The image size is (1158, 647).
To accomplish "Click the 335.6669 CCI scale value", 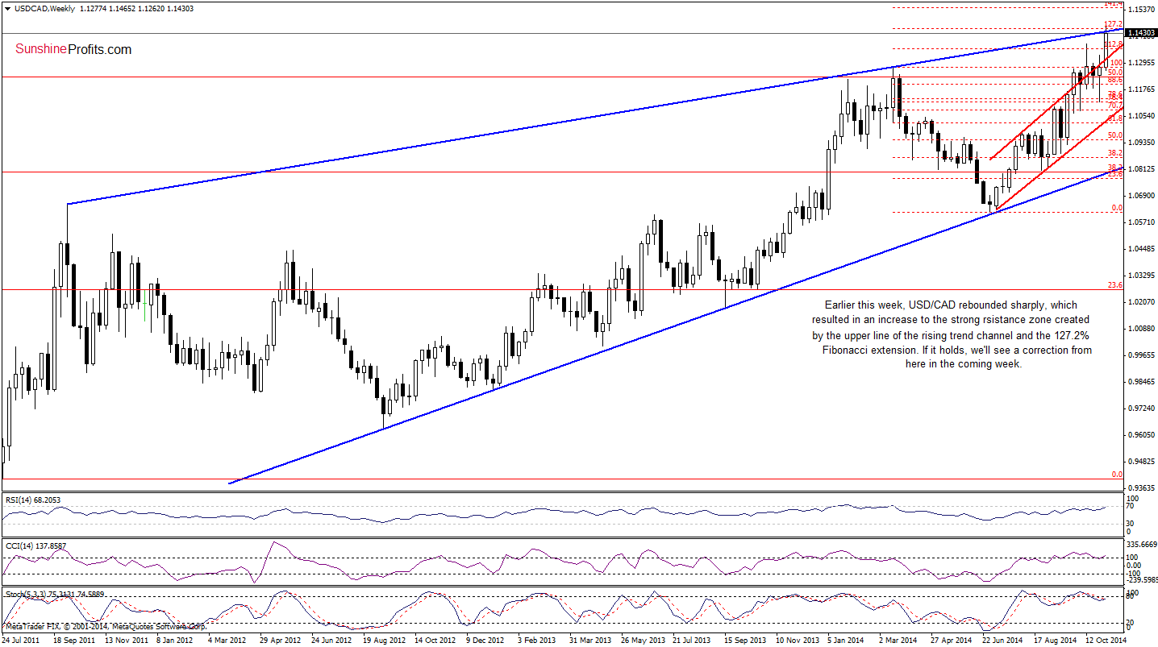I will (1142, 545).
